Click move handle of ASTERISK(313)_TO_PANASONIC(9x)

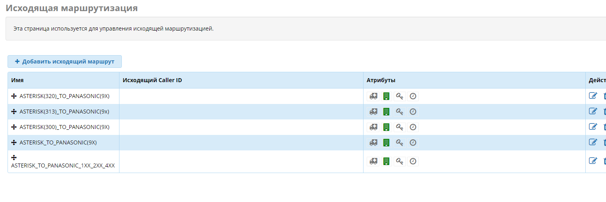14,112
